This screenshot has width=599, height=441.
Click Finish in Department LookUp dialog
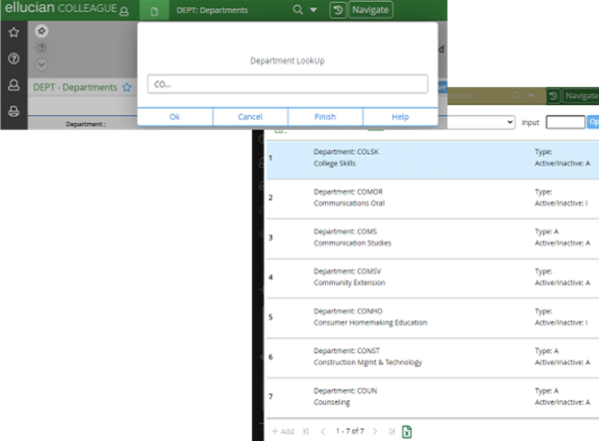pyautogui.click(x=325, y=117)
